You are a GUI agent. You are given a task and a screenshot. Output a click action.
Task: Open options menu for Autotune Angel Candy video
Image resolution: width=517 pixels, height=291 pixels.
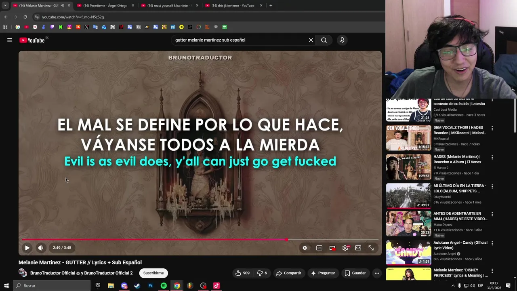click(492, 243)
